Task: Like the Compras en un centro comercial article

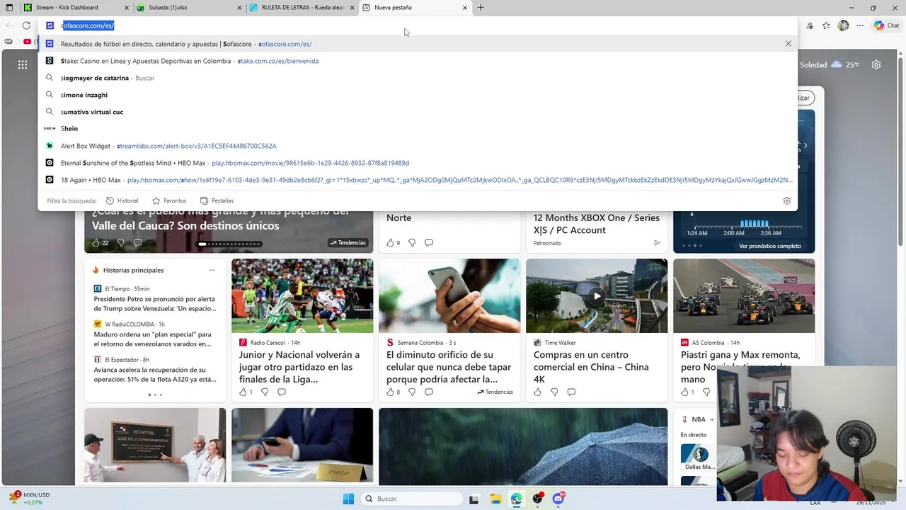Action: tap(537, 392)
